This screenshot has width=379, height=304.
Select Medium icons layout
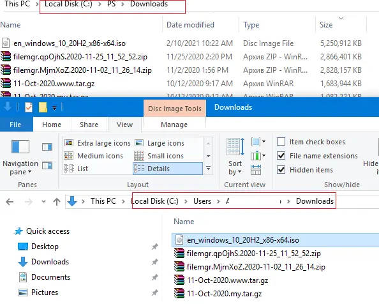coord(94,156)
